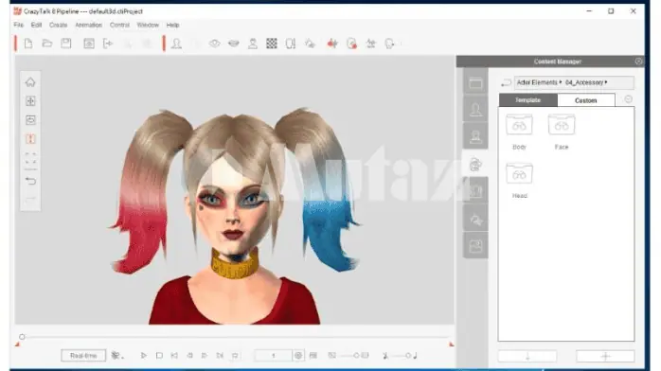This screenshot has height=371, width=661.
Task: Click the fit-to-frame corners icon
Action: coord(30,158)
